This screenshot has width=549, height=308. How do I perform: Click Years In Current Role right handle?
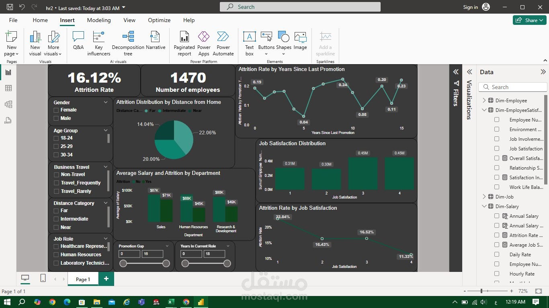tap(227, 263)
